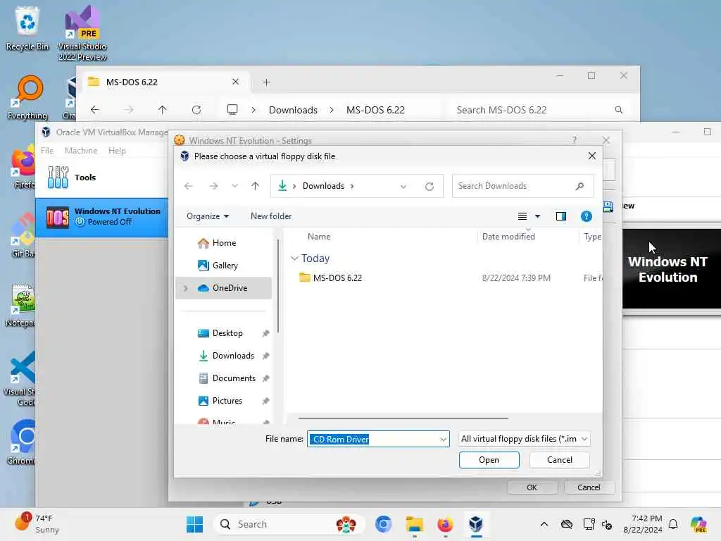Show hidden system tray icons

pos(544,524)
